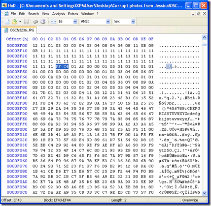Open the hex offset base dropdown
Screen dimensions: 211x206
(133, 22)
